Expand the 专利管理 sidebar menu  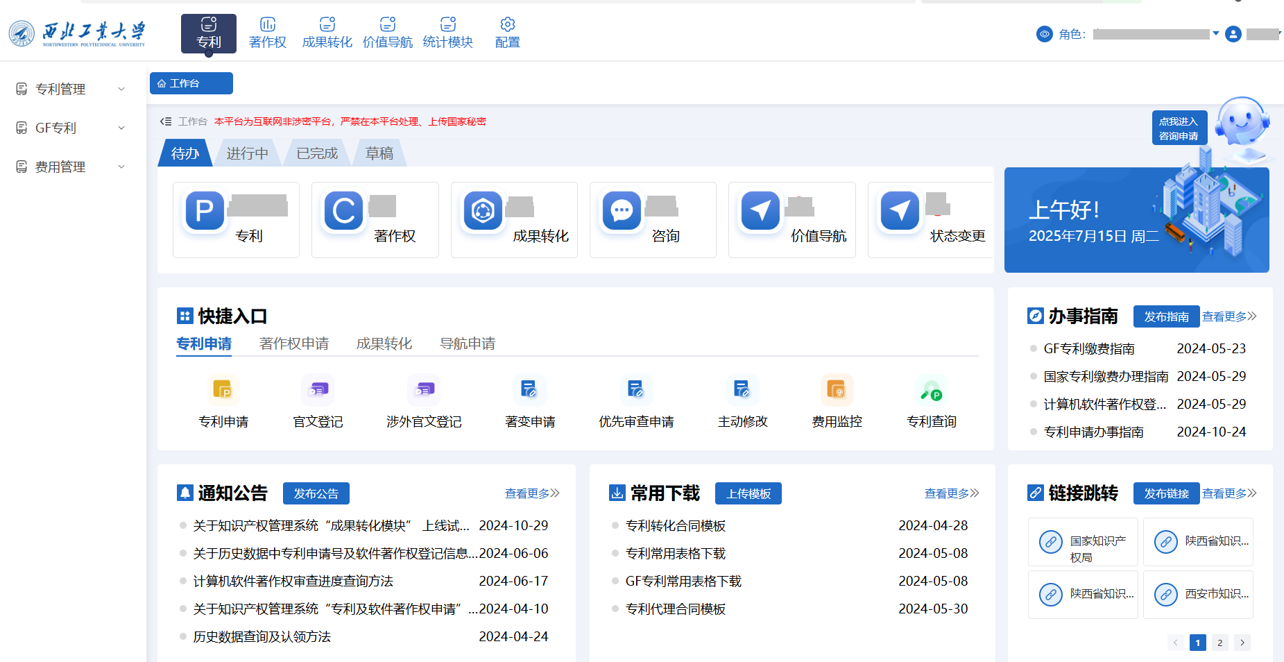pyautogui.click(x=69, y=89)
